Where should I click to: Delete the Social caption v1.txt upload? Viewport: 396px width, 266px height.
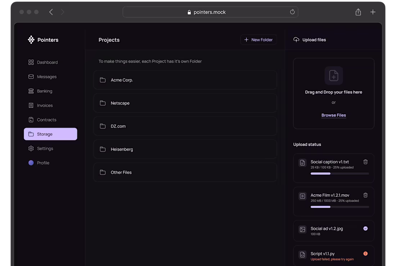click(x=365, y=162)
